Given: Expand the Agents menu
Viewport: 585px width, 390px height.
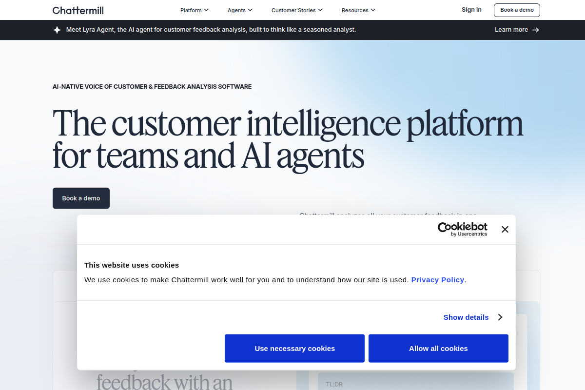Looking at the screenshot, I should coord(240,10).
